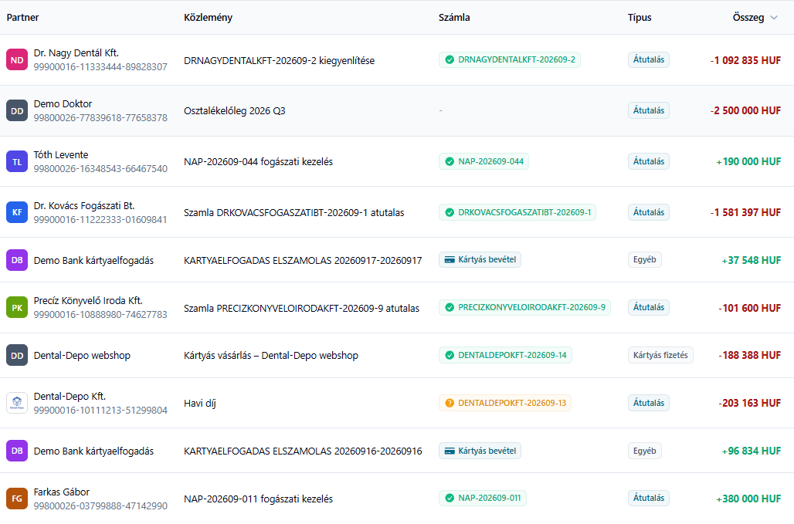This screenshot has height=524, width=794.
Task: Open the sort chevron next to Összeg
Action: point(774,18)
